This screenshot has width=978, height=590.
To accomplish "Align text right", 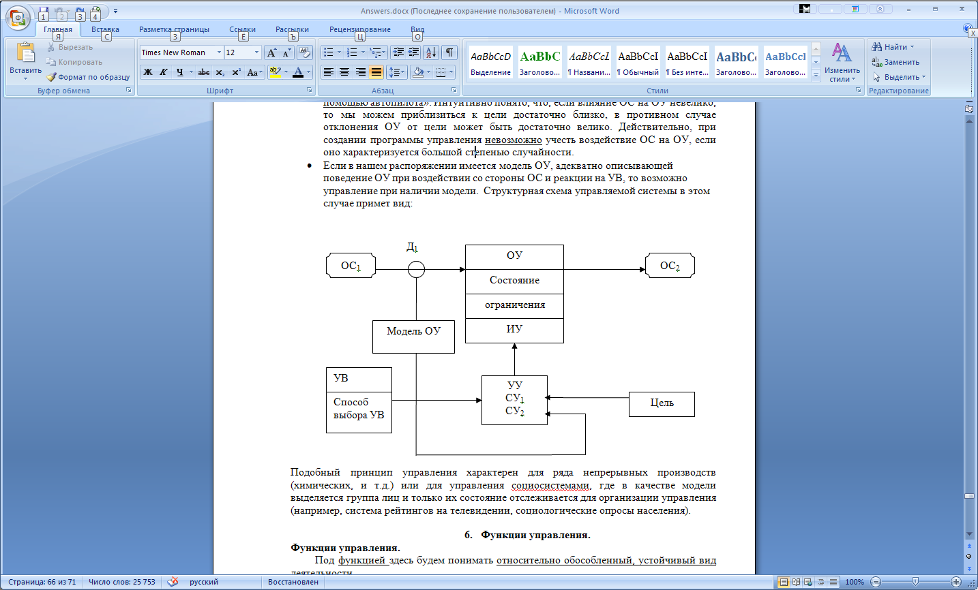I will tap(360, 72).
